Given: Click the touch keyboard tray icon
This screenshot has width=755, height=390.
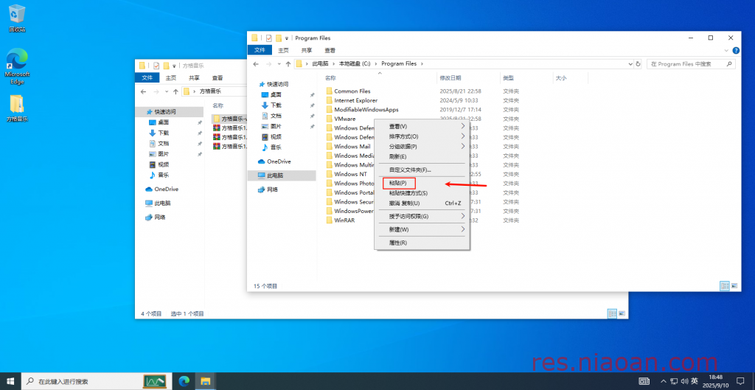Looking at the screenshot, I should (x=644, y=381).
